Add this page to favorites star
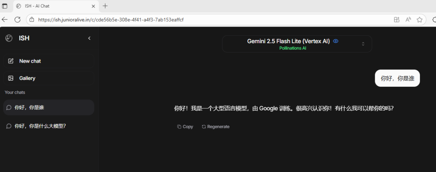 point(419,19)
